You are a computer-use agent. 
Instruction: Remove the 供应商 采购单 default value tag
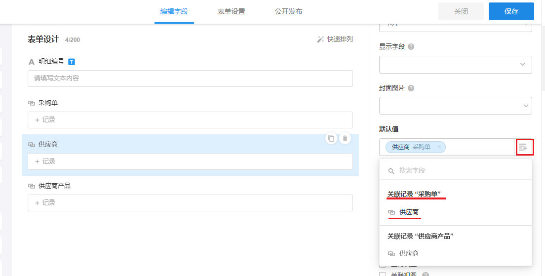point(439,147)
